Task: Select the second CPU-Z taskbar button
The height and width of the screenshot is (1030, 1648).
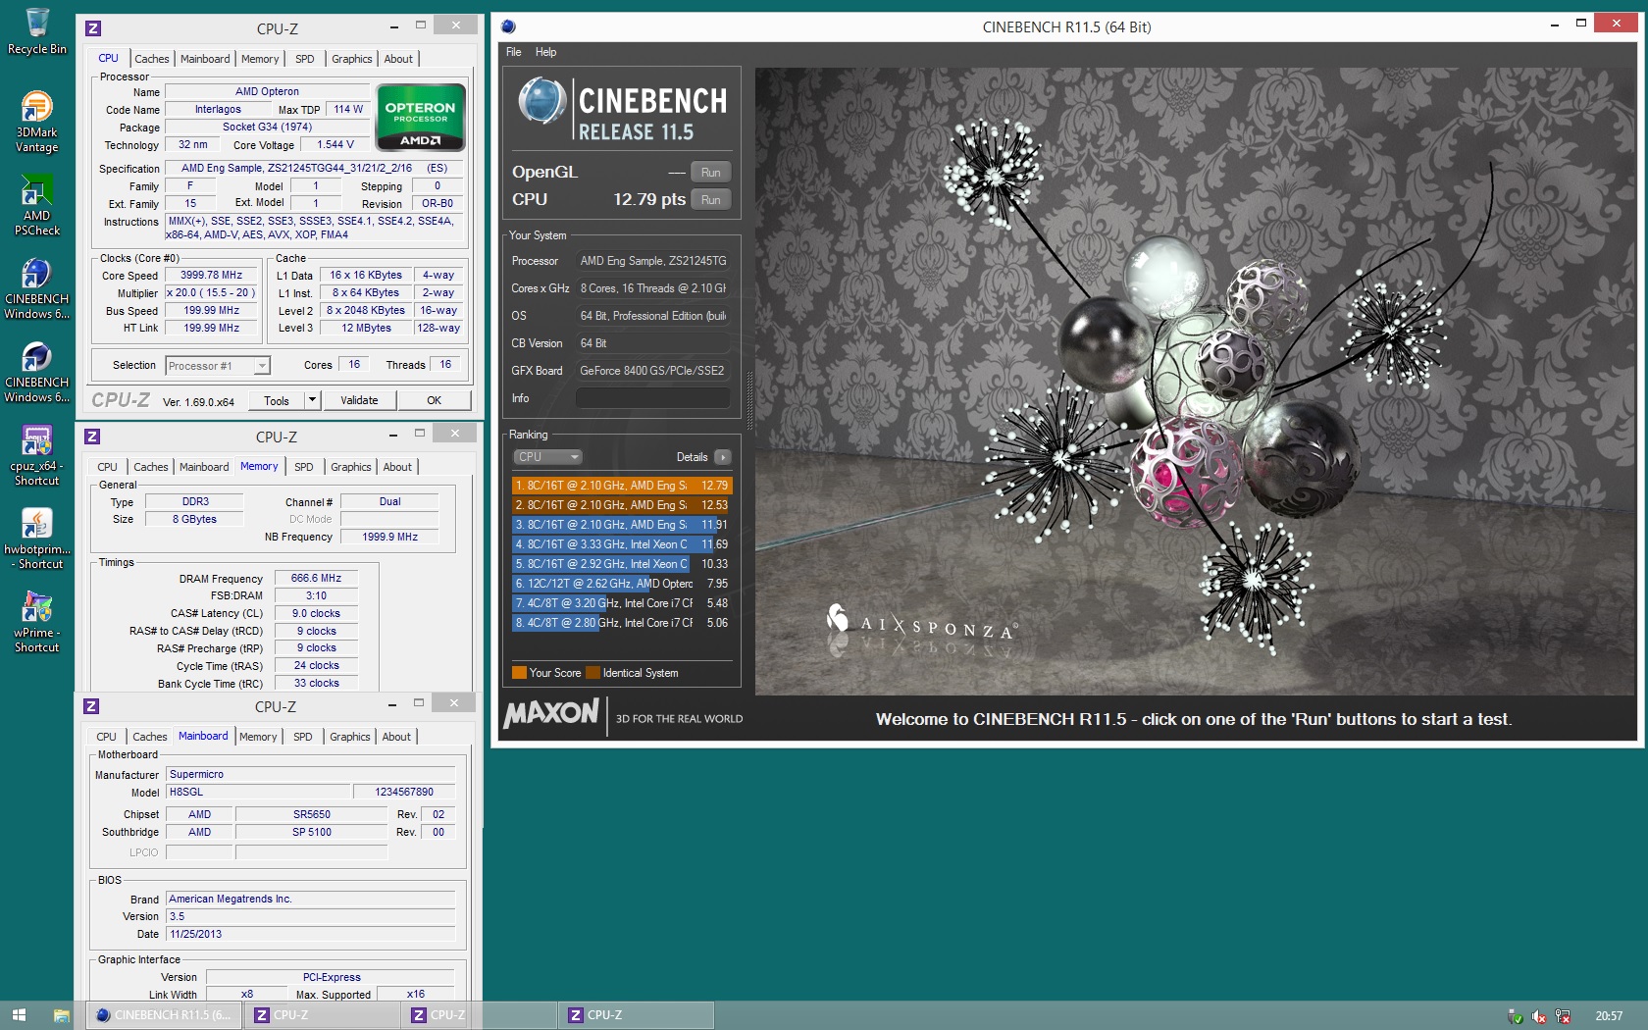Action: coord(478,1015)
